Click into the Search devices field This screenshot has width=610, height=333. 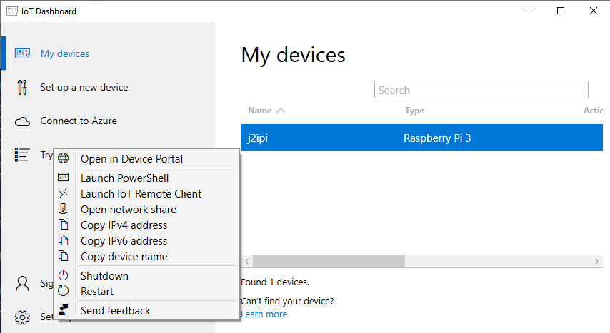click(481, 90)
